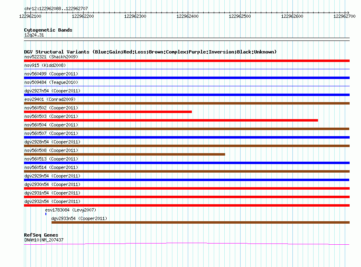Click the DGV Structural Variants track title
Image resolution: width=361 pixels, height=267 pixels.
click(x=150, y=52)
